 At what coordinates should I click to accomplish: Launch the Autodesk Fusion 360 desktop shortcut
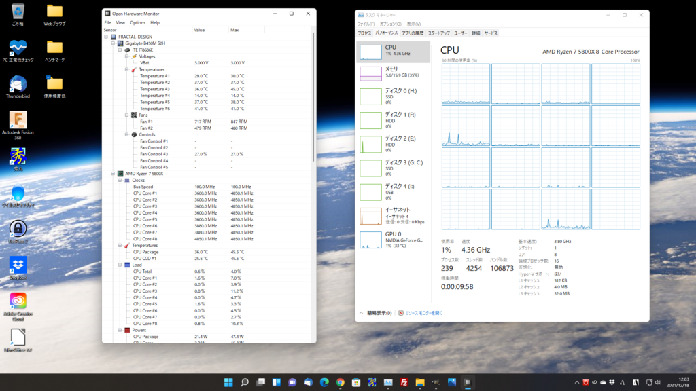point(18,126)
